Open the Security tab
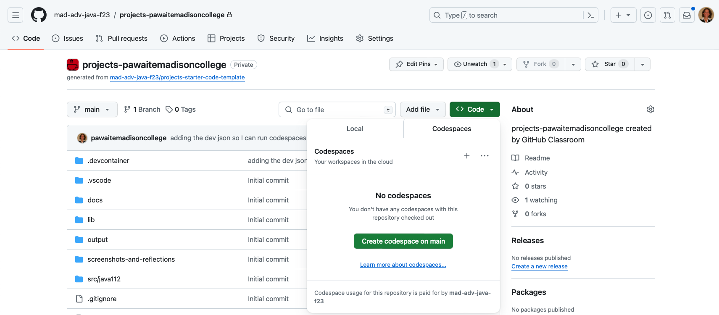The width and height of the screenshot is (719, 315). 276,38
